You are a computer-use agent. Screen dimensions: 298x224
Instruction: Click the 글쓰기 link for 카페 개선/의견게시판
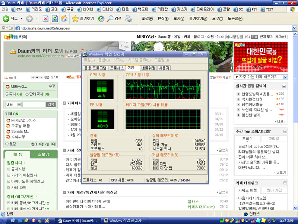tap(223, 192)
